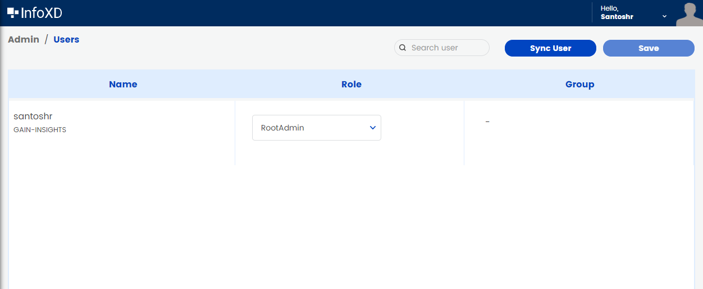Go to the Admin breadcrumb
This screenshot has height=289, width=703.
(x=24, y=39)
